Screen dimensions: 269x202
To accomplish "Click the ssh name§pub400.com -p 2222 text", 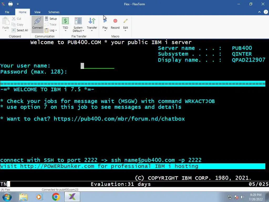I will [x=156, y=160].
